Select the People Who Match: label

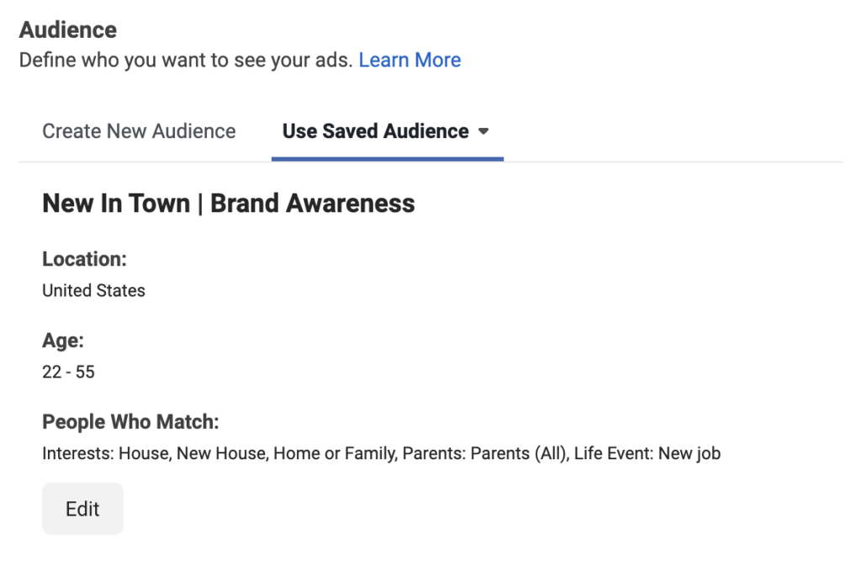pyautogui.click(x=130, y=422)
